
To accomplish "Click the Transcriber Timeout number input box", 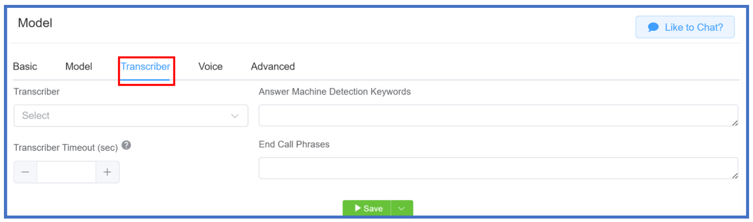I will point(66,172).
